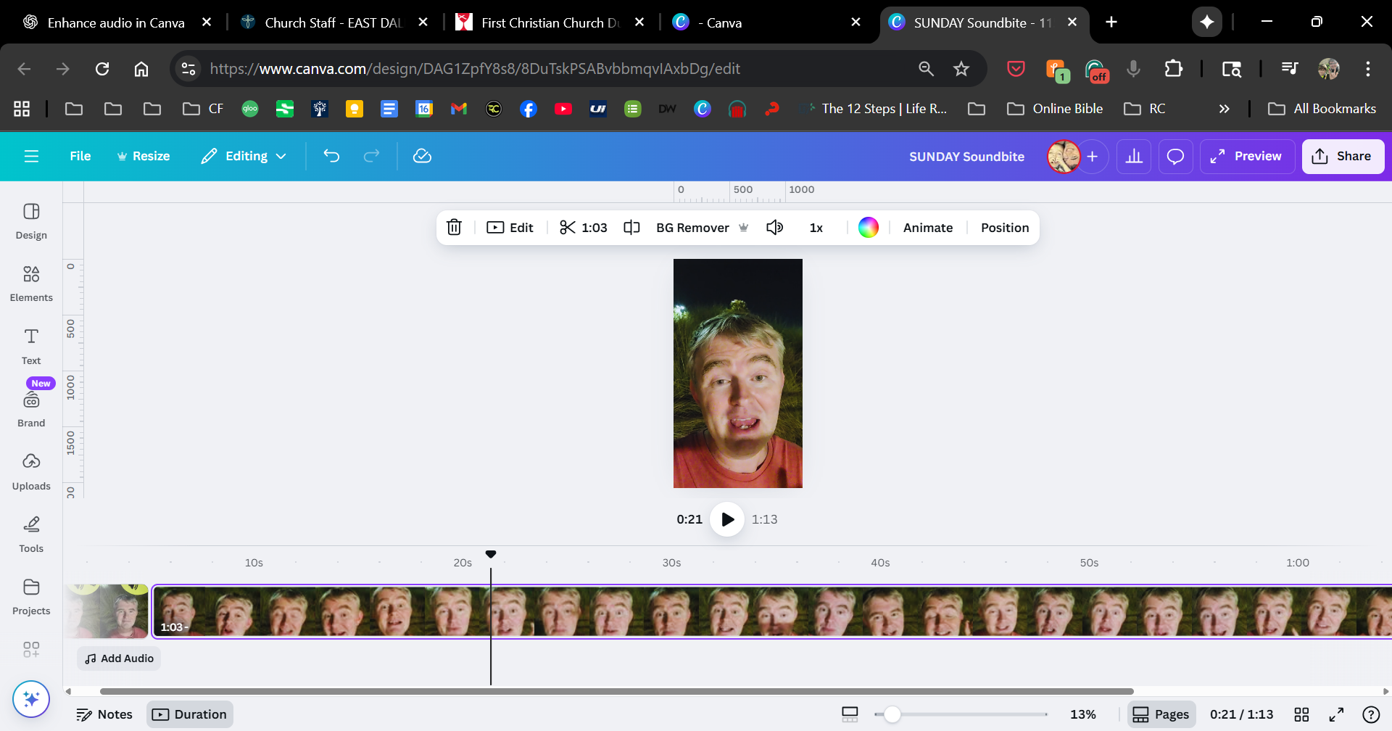Open the File menu
The height and width of the screenshot is (731, 1392).
pyautogui.click(x=80, y=156)
